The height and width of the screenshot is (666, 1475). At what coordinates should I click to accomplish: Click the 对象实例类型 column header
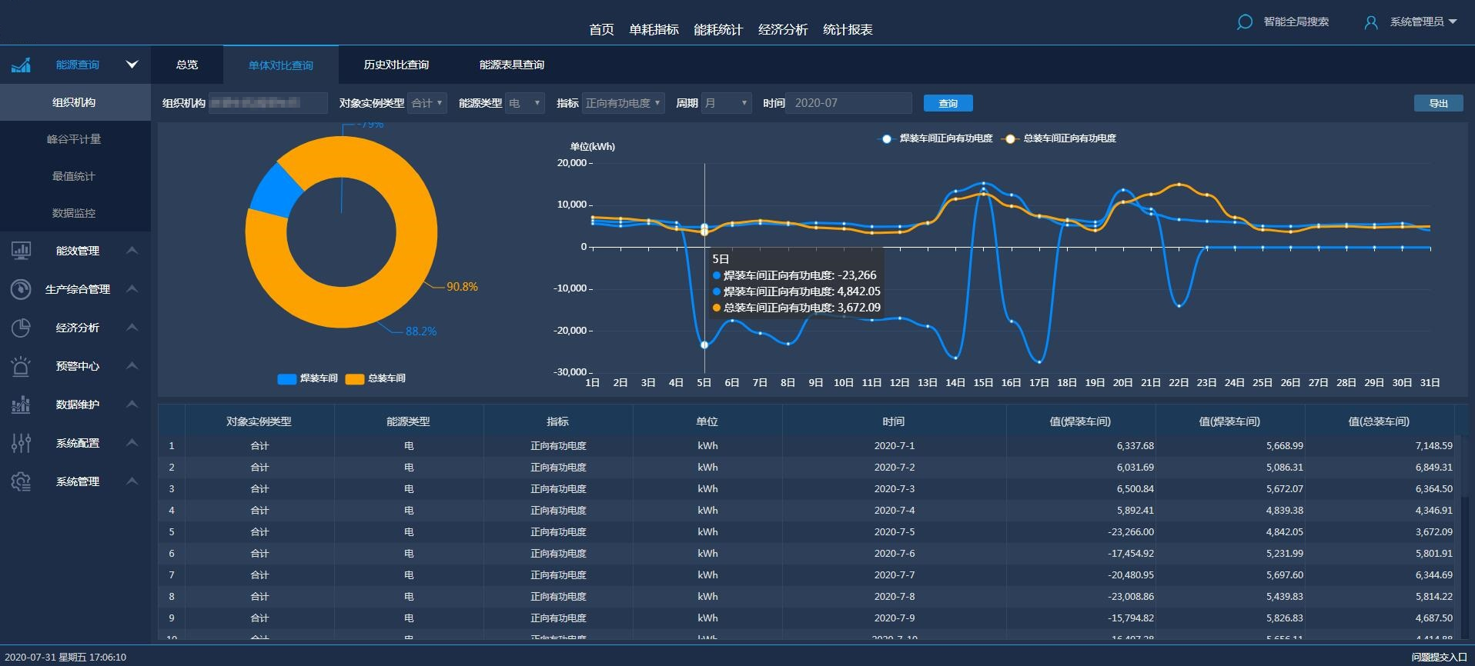[259, 421]
